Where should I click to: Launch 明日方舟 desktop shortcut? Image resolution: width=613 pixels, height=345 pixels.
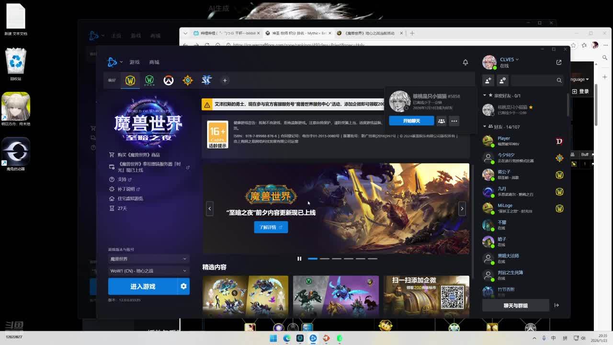click(16, 109)
